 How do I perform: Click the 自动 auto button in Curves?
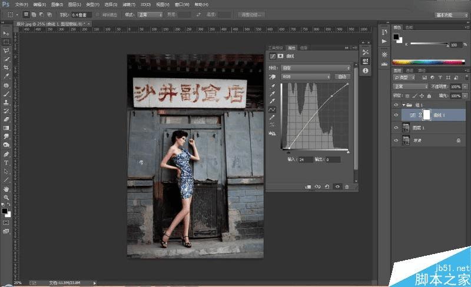coord(342,76)
